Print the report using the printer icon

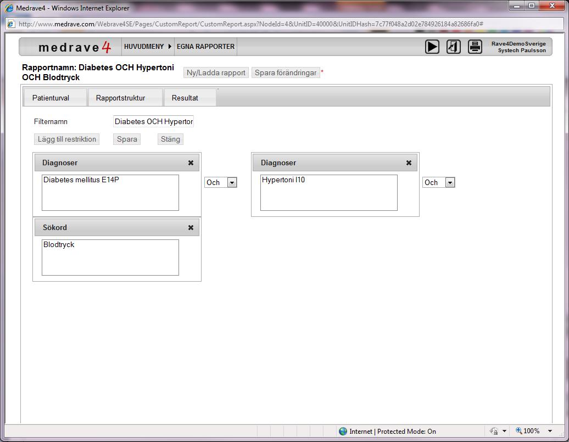click(475, 47)
